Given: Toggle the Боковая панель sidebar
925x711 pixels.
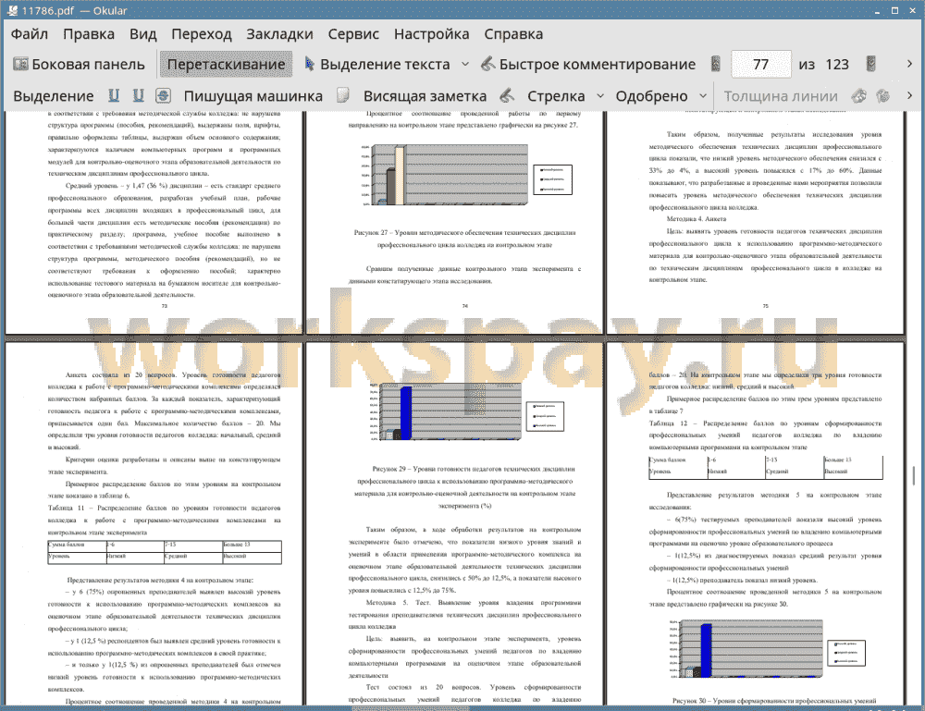Looking at the screenshot, I should (x=79, y=65).
